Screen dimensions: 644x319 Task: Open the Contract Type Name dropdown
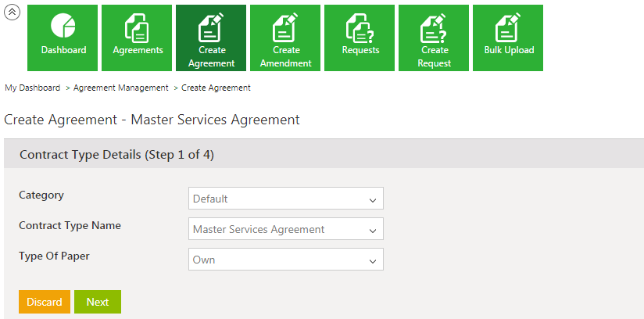point(286,229)
